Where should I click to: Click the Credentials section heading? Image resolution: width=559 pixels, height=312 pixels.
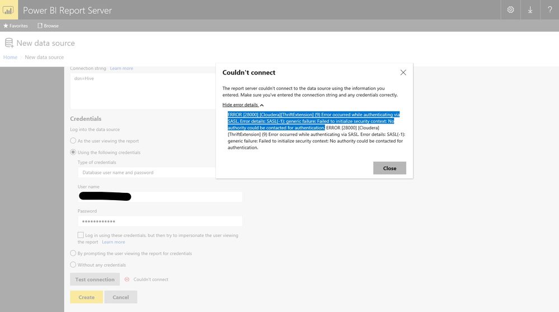[86, 119]
